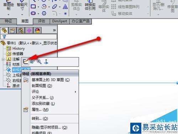Select the Arc sketch tool
Viewport: 178px width, 134px height.
tap(44, 6)
